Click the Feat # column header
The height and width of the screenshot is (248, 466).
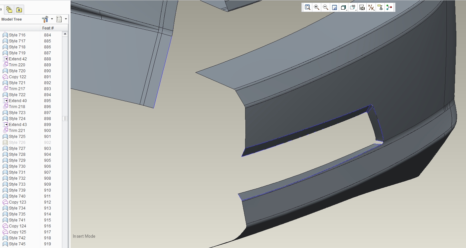click(48, 28)
